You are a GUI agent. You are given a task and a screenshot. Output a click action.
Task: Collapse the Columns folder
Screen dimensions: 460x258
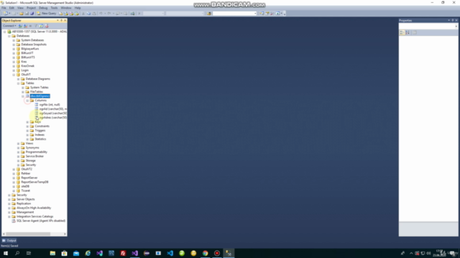(x=27, y=100)
